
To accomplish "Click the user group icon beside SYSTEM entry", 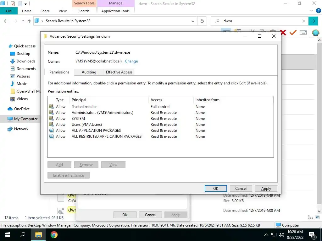I will [x=51, y=118].
